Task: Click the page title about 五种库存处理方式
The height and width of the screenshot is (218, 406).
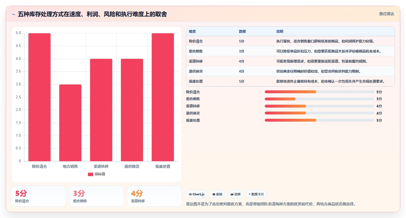Action: pos(92,14)
